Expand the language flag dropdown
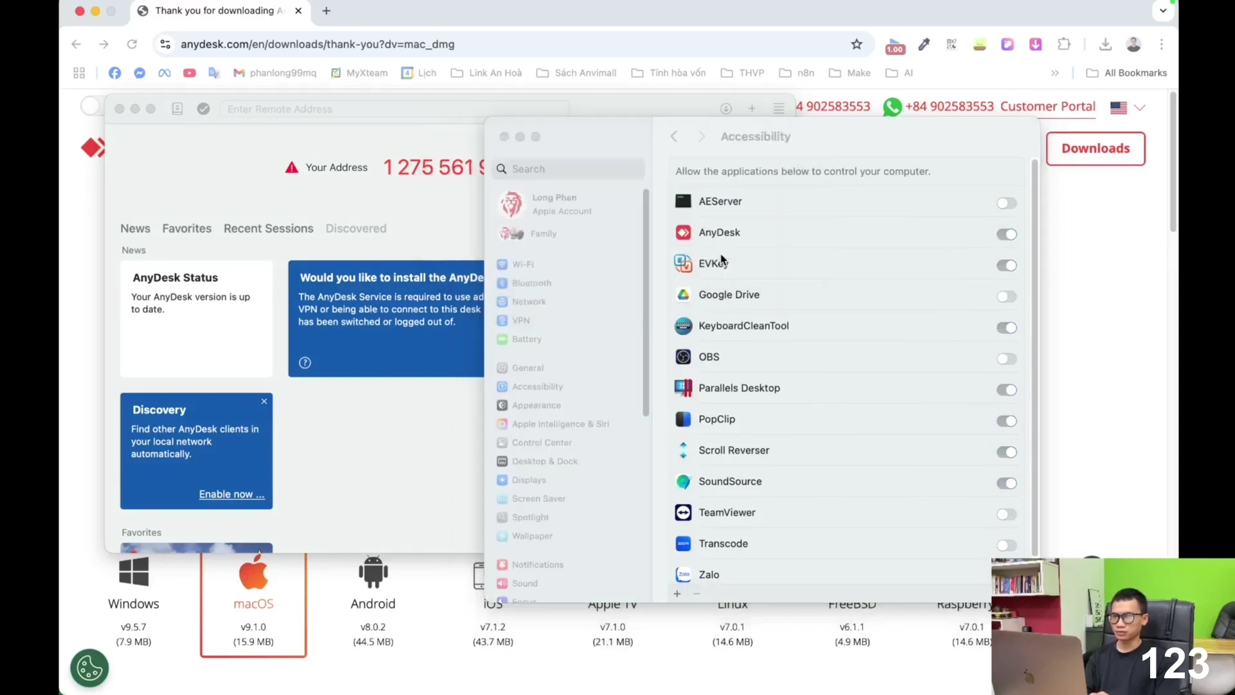The image size is (1235, 695). (1128, 107)
